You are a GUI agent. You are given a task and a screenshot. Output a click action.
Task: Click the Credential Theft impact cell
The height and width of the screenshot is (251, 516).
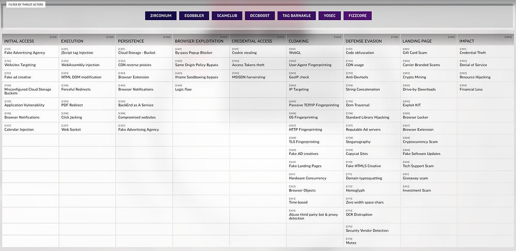pos(486,51)
